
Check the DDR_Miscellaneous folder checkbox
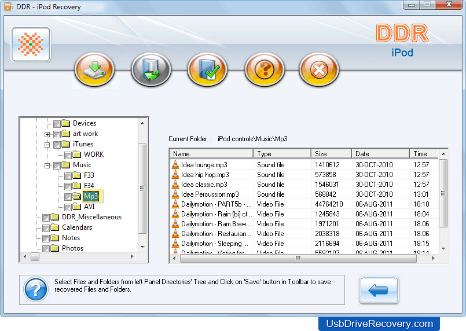pyautogui.click(x=46, y=218)
